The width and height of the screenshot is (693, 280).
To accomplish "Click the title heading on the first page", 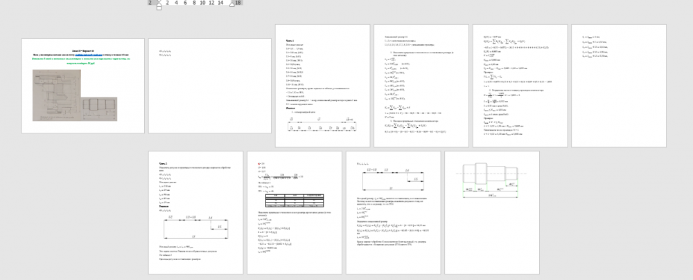I will pyautogui.click(x=83, y=50).
